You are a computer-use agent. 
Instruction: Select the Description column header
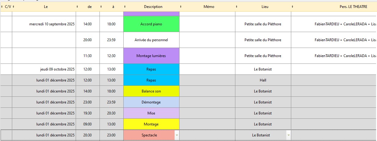(153, 7)
